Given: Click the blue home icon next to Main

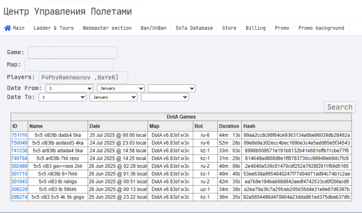Looking at the screenshot, I should 8,28.
